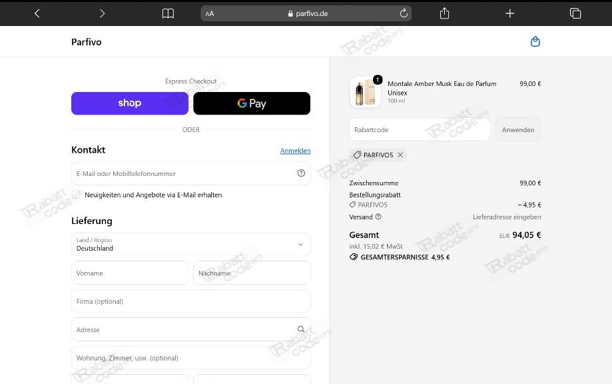
Task: Click the help icon in email field
Action: click(x=301, y=173)
